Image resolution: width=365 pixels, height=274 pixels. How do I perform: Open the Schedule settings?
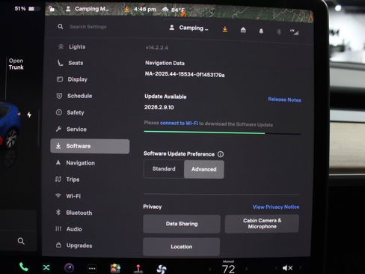74,96
